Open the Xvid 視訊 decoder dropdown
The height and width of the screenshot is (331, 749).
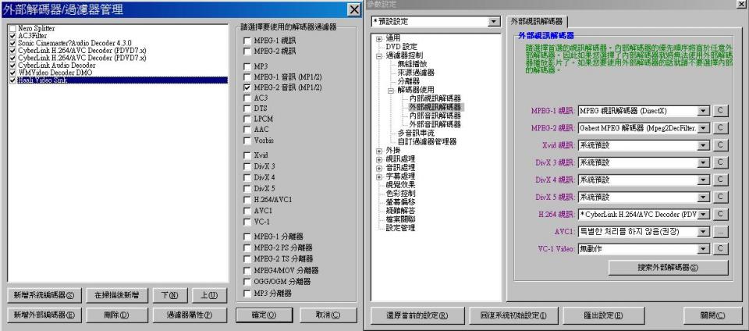pyautogui.click(x=703, y=145)
